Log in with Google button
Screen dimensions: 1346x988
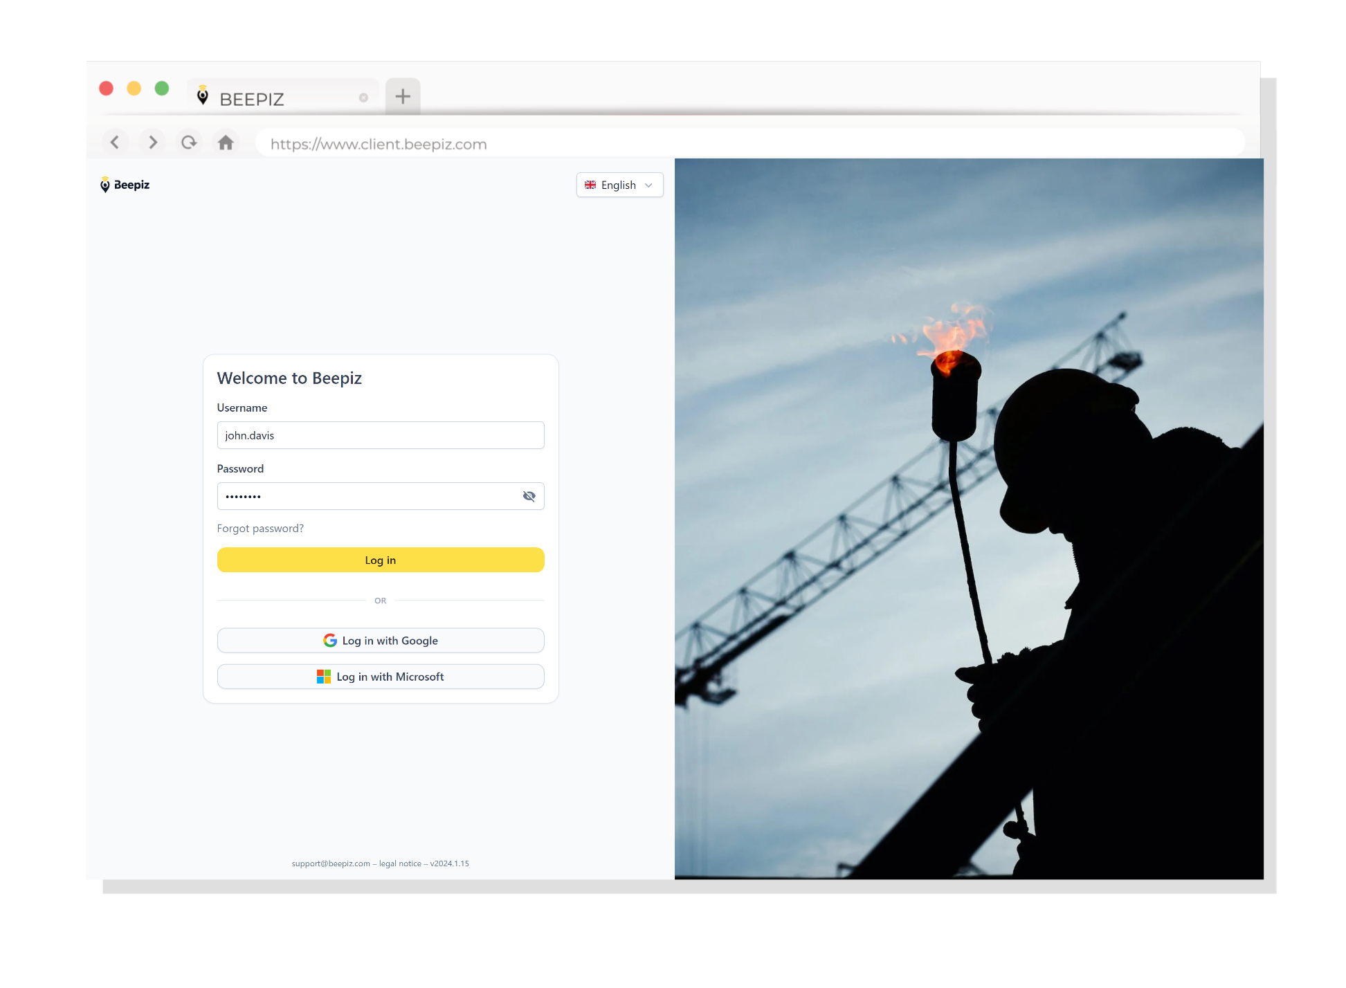pyautogui.click(x=381, y=641)
